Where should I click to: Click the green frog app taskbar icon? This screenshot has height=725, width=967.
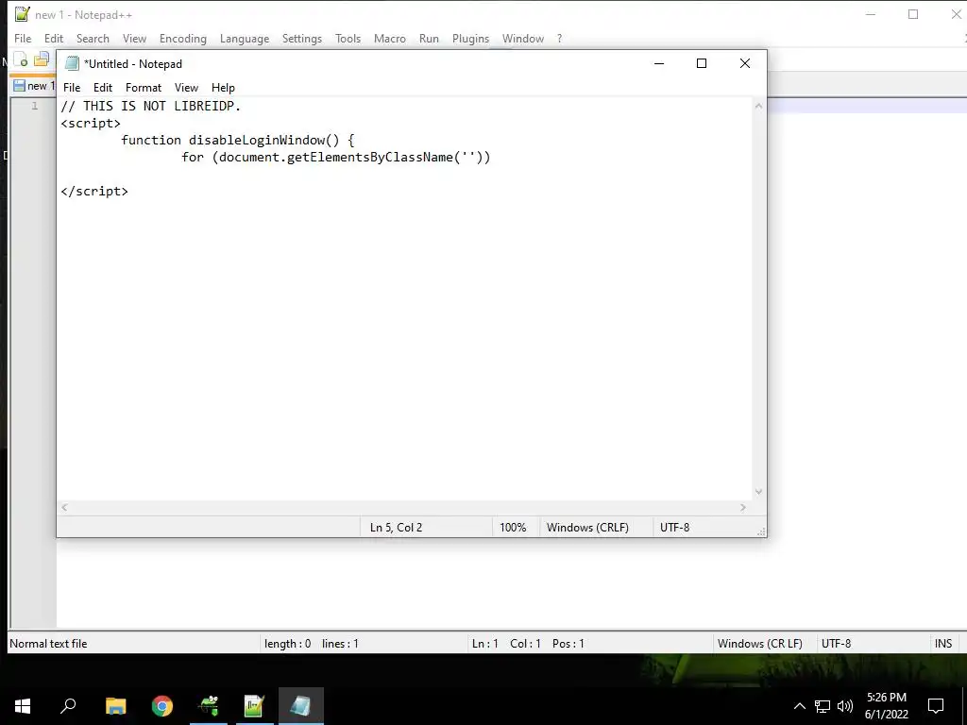click(209, 706)
